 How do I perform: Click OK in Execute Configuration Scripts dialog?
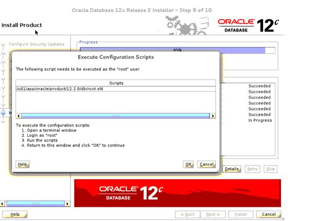click(x=188, y=164)
